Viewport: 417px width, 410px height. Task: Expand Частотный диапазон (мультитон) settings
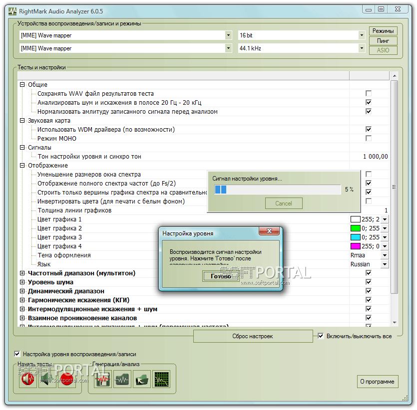[x=22, y=273]
